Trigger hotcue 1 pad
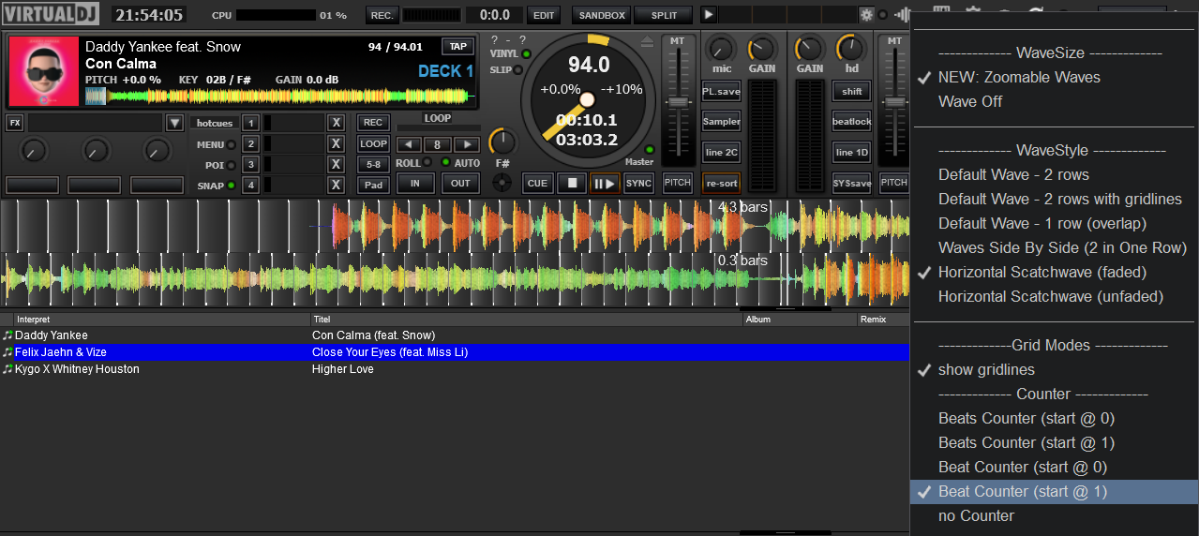The width and height of the screenshot is (1199, 536). click(250, 123)
